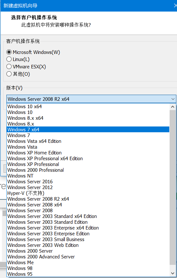Choose Windows Server 2003 Standard Edition

coord(88,222)
